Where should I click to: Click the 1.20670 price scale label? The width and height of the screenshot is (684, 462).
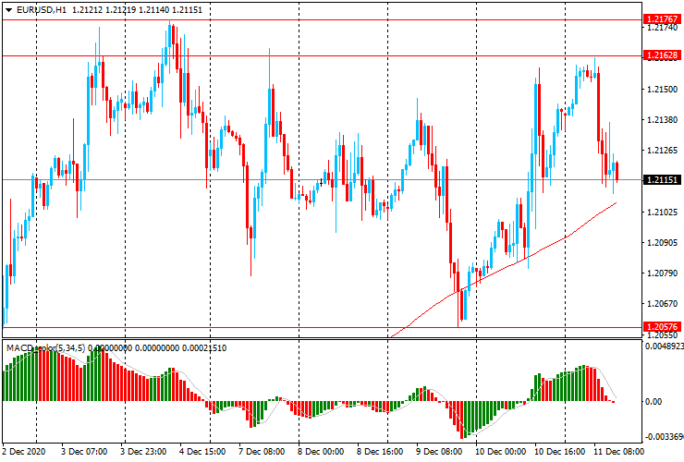pos(662,304)
